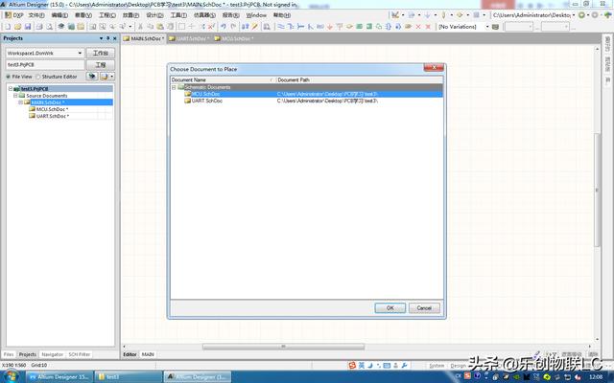Switch to the MCU.SchDoc document tab

click(235, 38)
